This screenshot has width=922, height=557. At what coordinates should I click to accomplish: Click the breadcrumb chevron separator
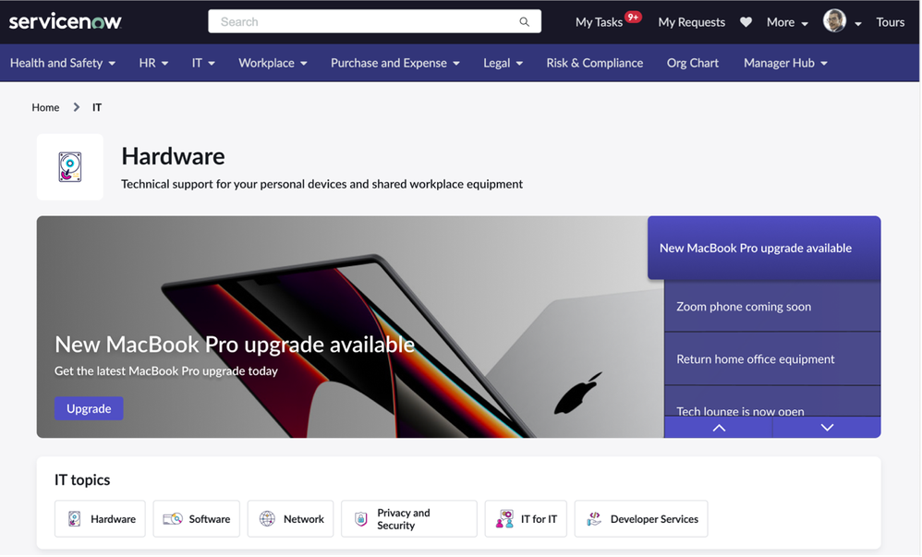[x=77, y=107]
